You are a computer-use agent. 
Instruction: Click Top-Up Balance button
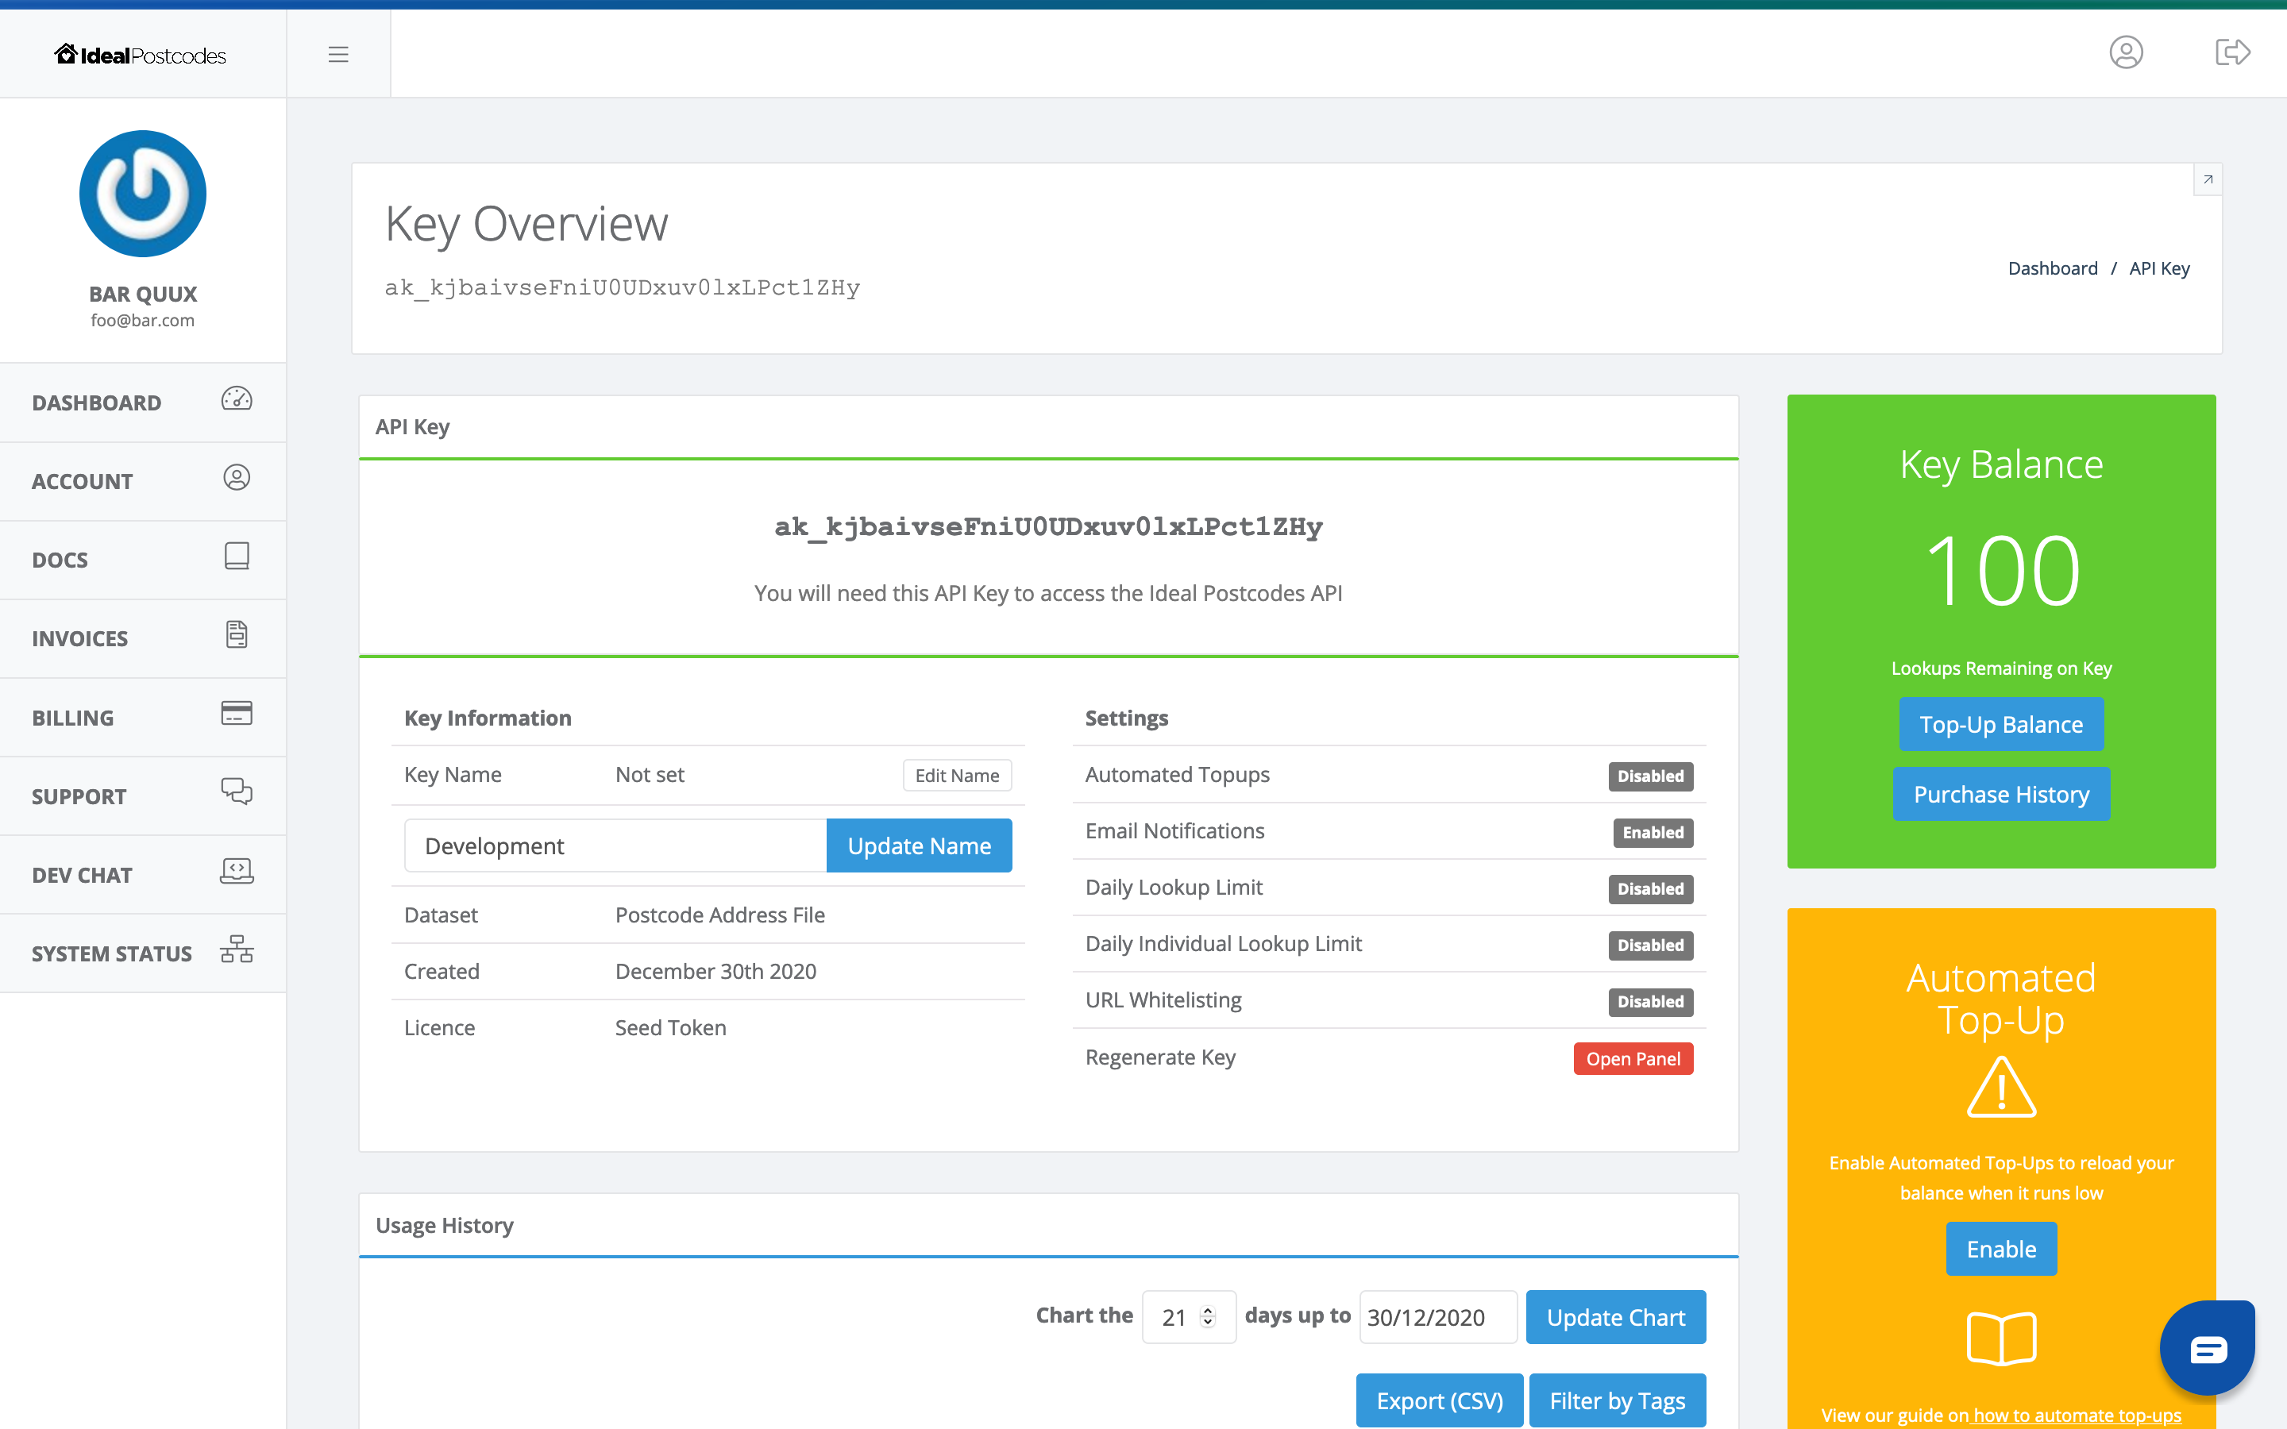(2002, 724)
